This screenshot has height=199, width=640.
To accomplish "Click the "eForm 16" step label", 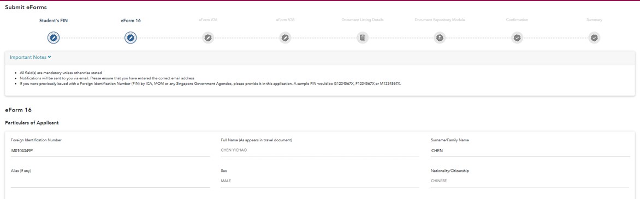I will [x=131, y=20].
